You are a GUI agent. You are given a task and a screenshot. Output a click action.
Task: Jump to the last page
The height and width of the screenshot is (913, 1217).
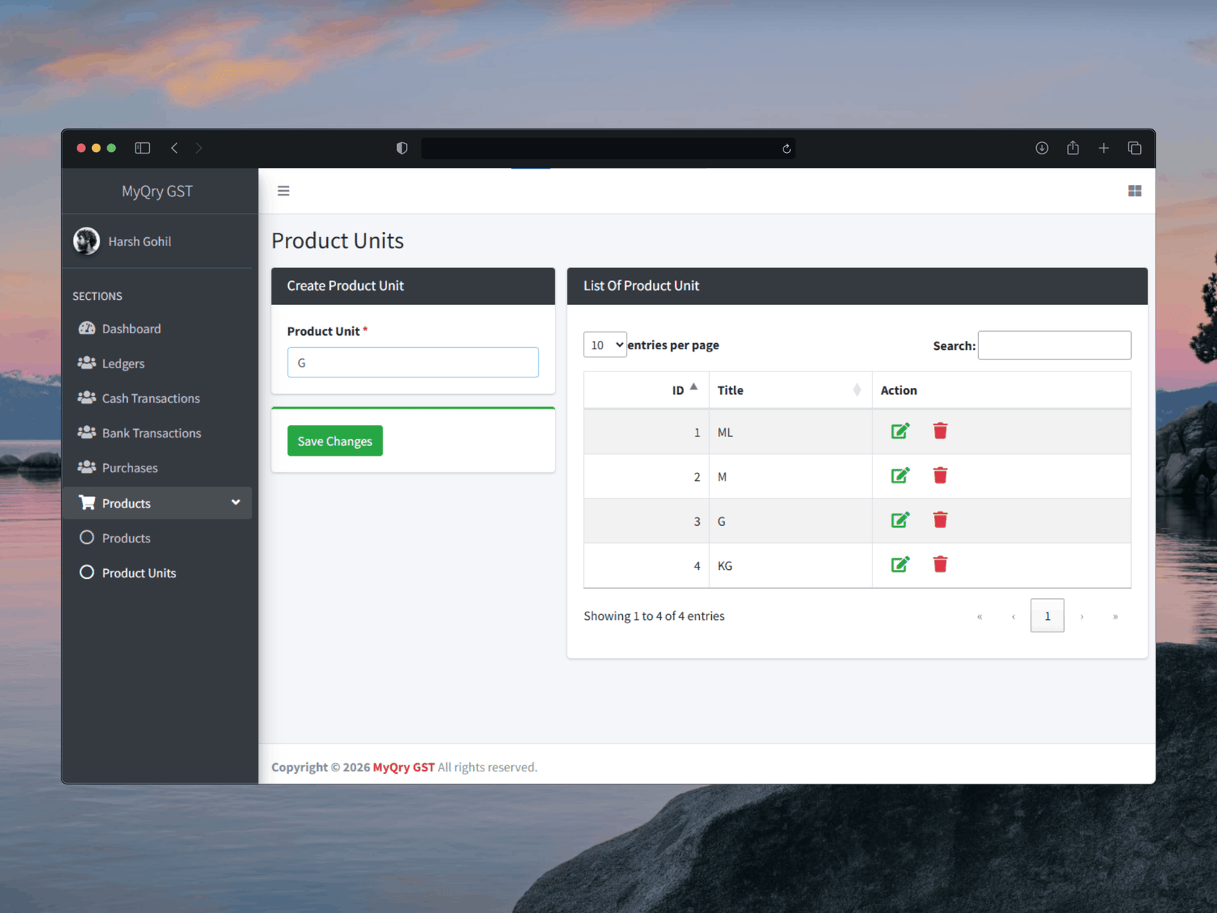point(1115,616)
